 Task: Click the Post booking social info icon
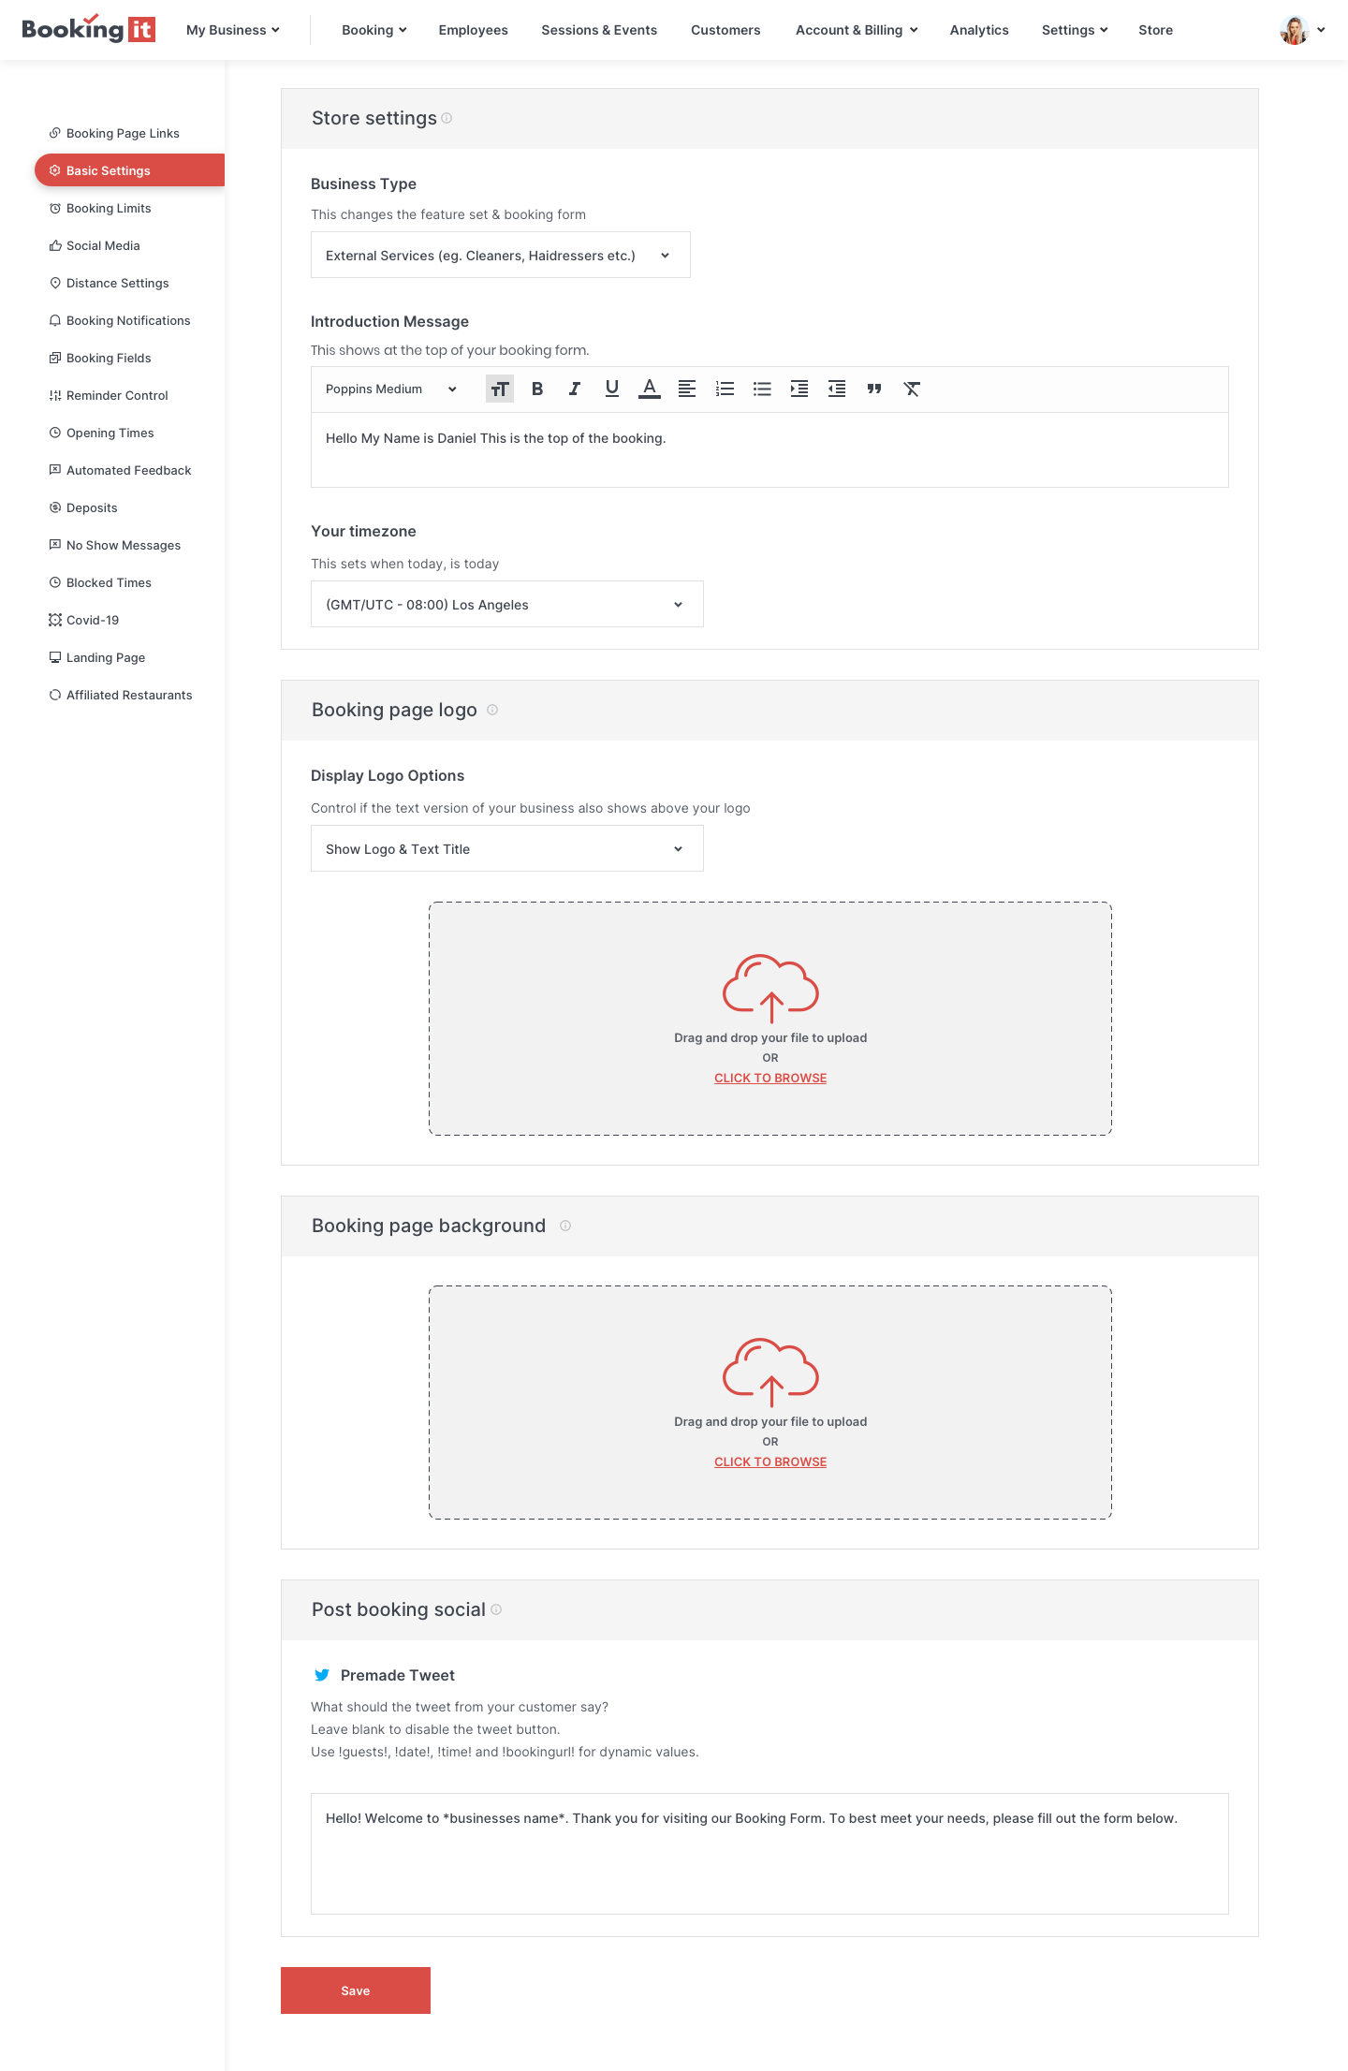(496, 1609)
